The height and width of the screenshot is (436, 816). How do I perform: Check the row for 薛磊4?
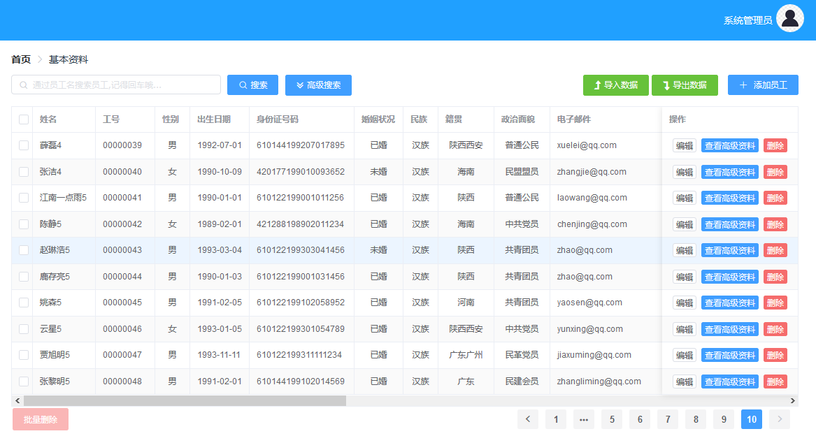23,145
